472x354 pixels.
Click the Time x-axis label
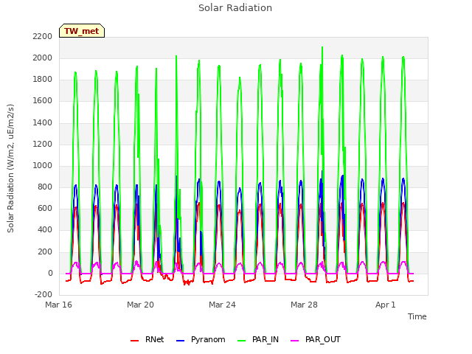[417, 316]
